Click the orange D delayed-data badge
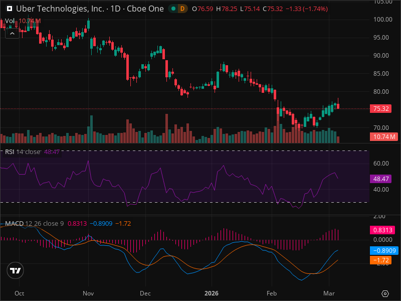The width and height of the screenshot is (401, 301). point(182,9)
